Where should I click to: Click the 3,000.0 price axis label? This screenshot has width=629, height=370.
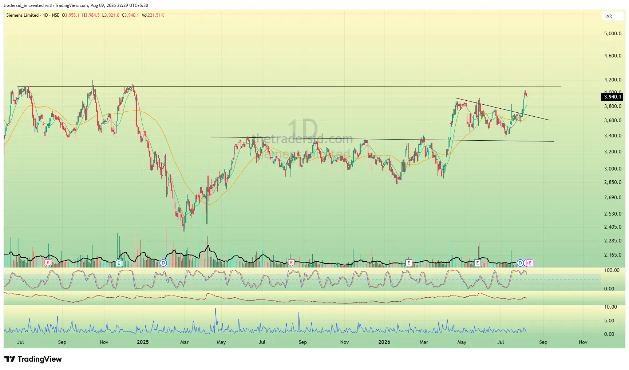click(613, 169)
